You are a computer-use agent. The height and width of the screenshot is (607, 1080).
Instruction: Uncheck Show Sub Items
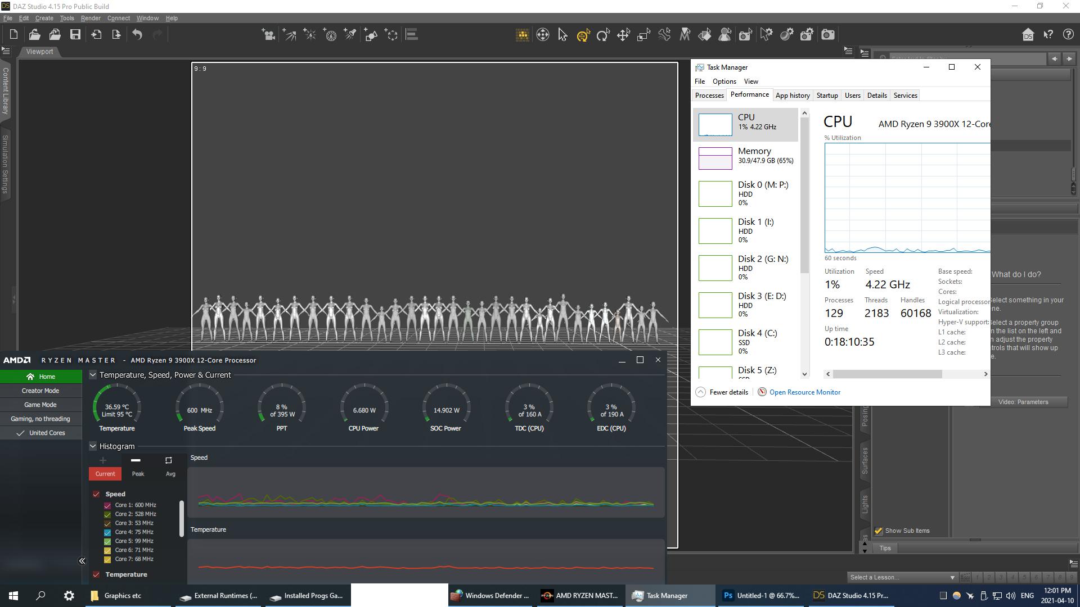[x=878, y=531]
